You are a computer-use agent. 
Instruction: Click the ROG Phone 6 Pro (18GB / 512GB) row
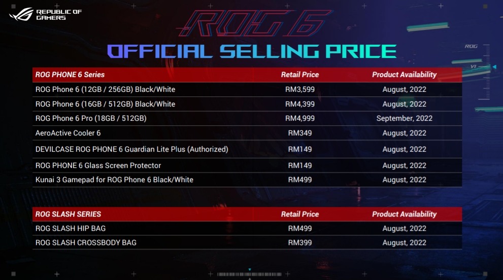(247, 118)
